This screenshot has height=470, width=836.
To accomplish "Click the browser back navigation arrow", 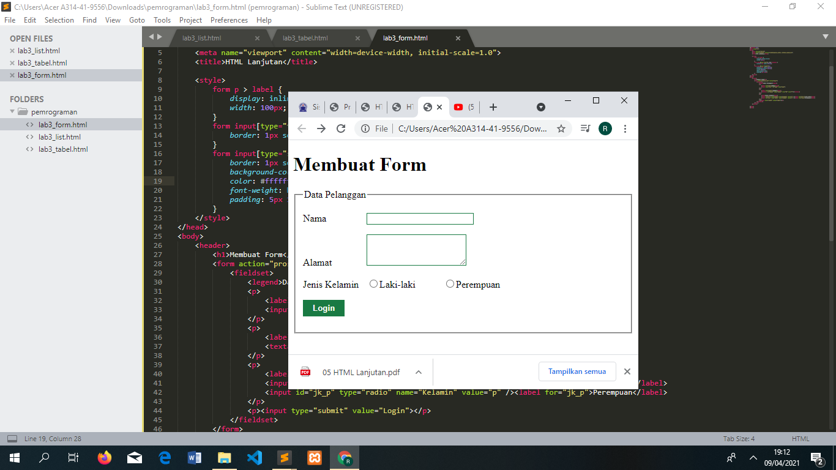I will pyautogui.click(x=301, y=129).
